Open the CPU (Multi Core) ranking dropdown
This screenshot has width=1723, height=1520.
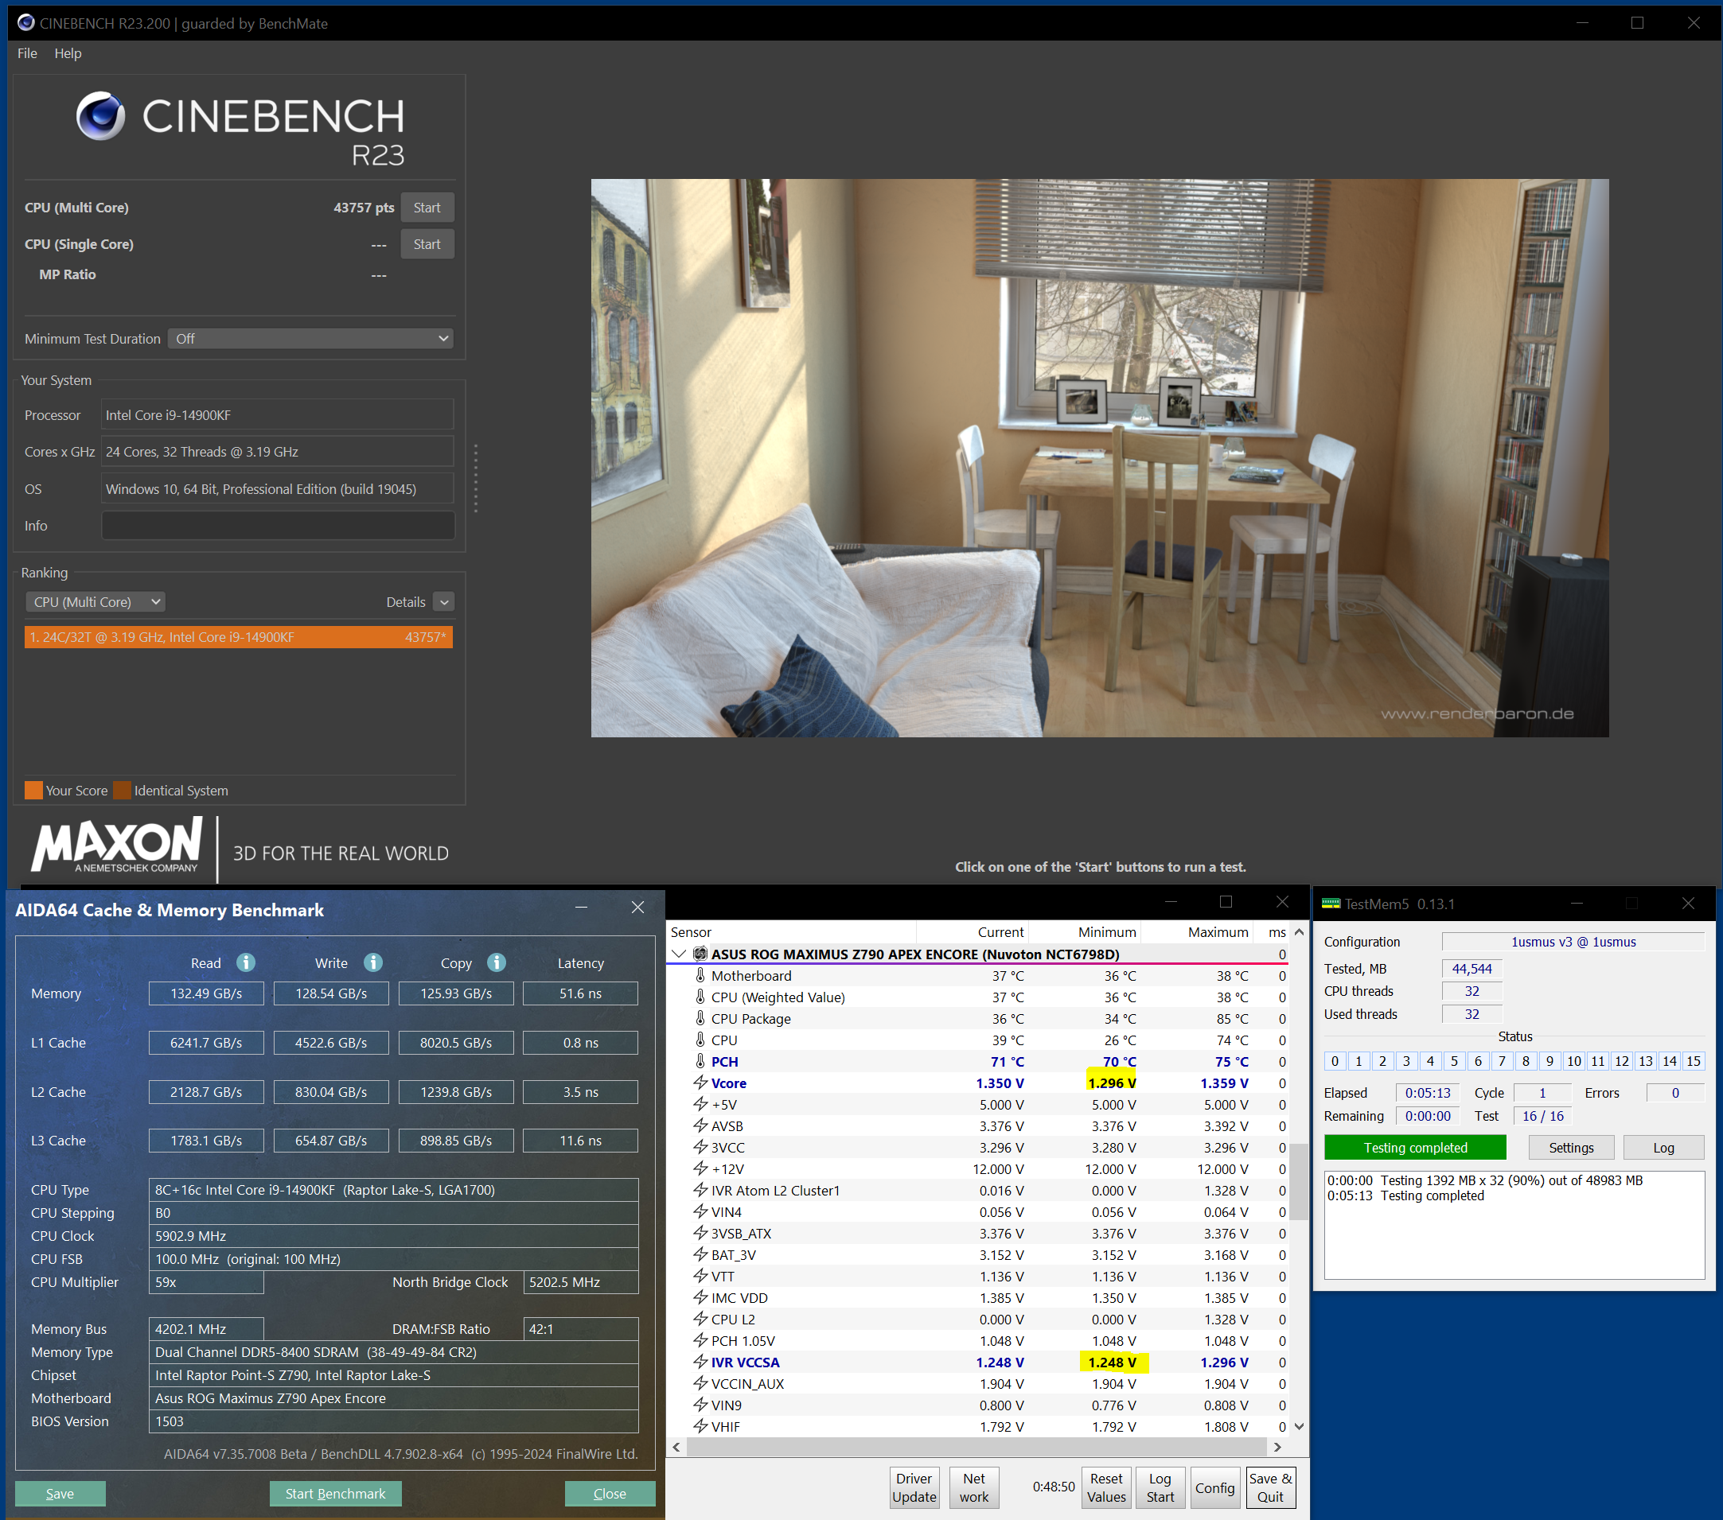click(x=96, y=601)
